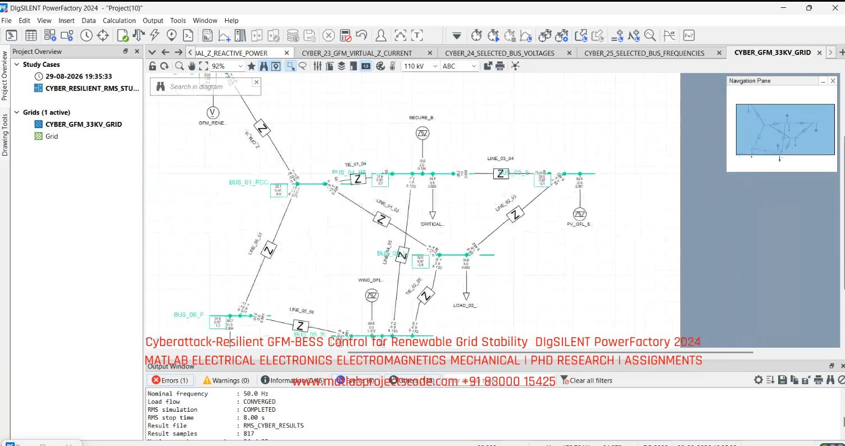The image size is (845, 446).
Task: Switch to CYBER_25_SELECTED_BUS_FREQUENCIES tab
Action: pyautogui.click(x=644, y=53)
